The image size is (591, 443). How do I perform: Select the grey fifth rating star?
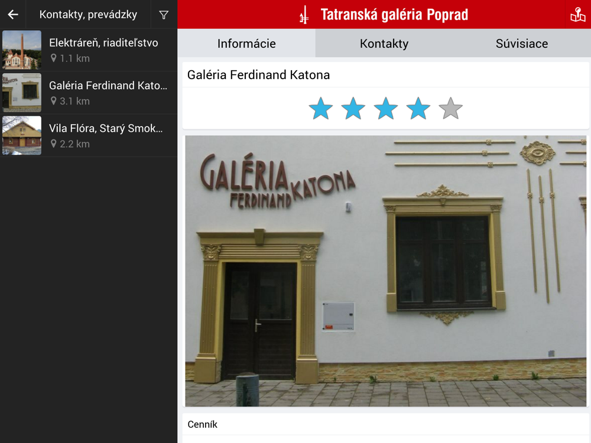pyautogui.click(x=451, y=109)
